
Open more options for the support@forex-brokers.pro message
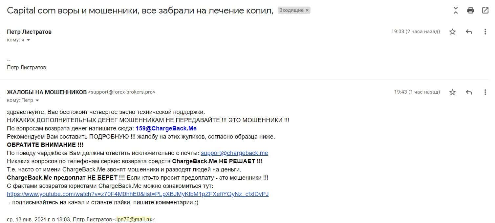485,92
